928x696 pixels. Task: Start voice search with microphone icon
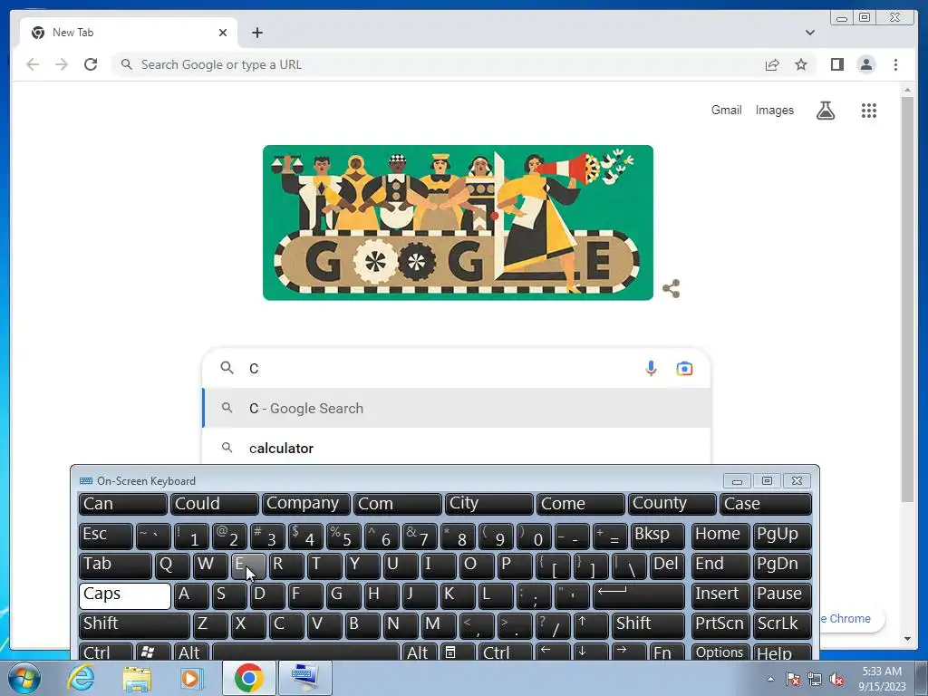click(x=651, y=368)
